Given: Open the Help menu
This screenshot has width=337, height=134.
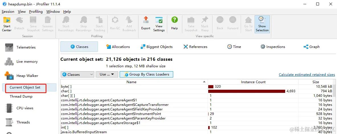Looking at the screenshot, I should click(x=67, y=12).
